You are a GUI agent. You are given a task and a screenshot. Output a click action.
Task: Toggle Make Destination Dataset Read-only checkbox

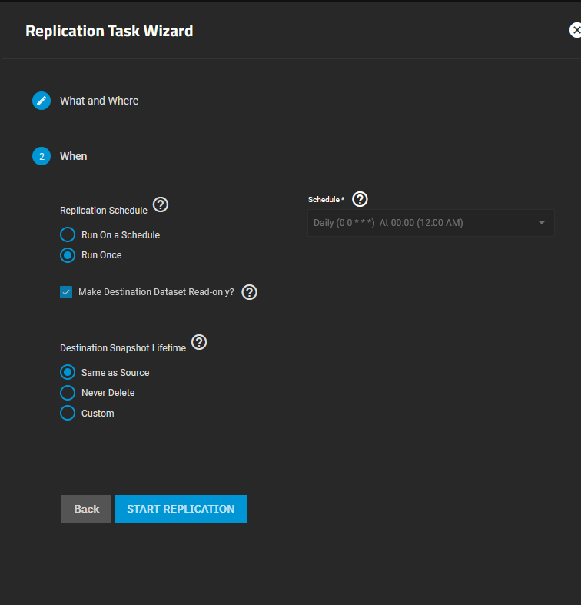click(66, 292)
